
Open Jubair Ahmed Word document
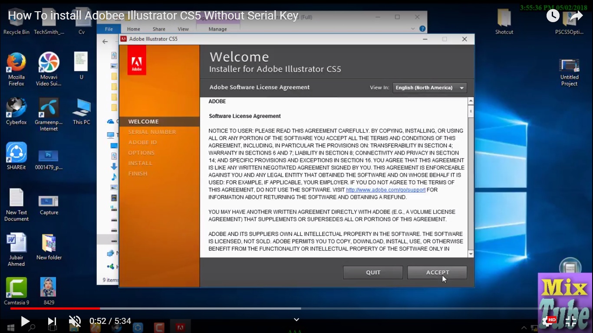tap(16, 250)
